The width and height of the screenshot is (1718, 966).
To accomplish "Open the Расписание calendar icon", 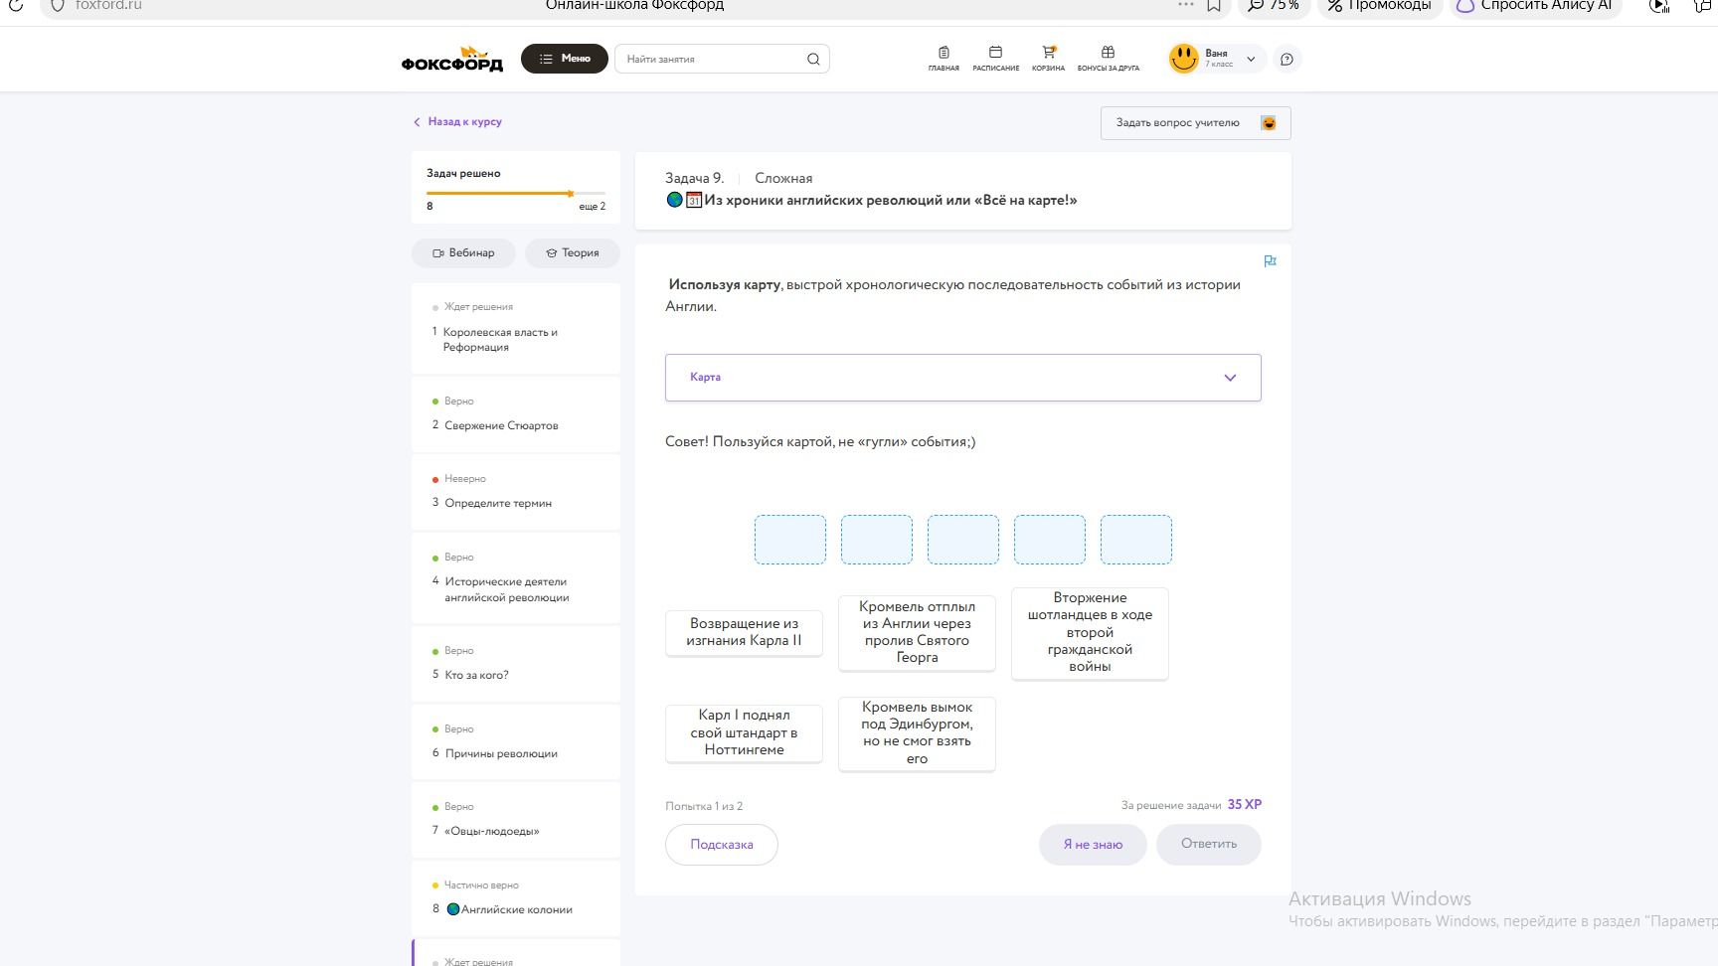I will [x=995, y=59].
